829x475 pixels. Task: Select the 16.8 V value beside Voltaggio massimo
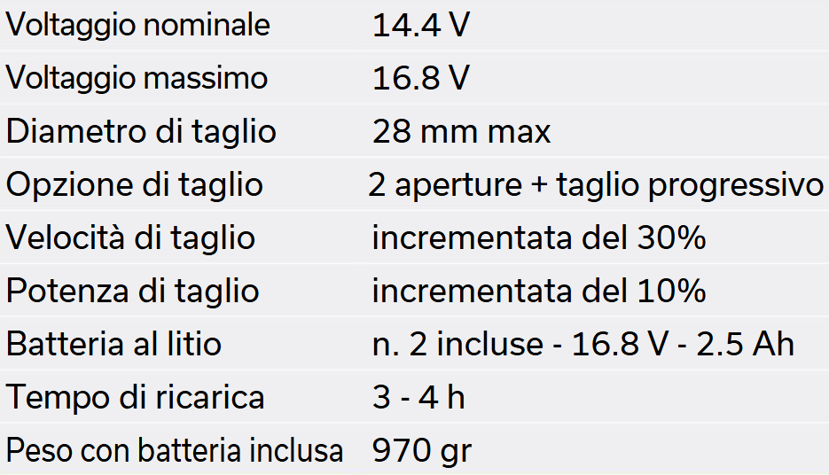click(420, 78)
